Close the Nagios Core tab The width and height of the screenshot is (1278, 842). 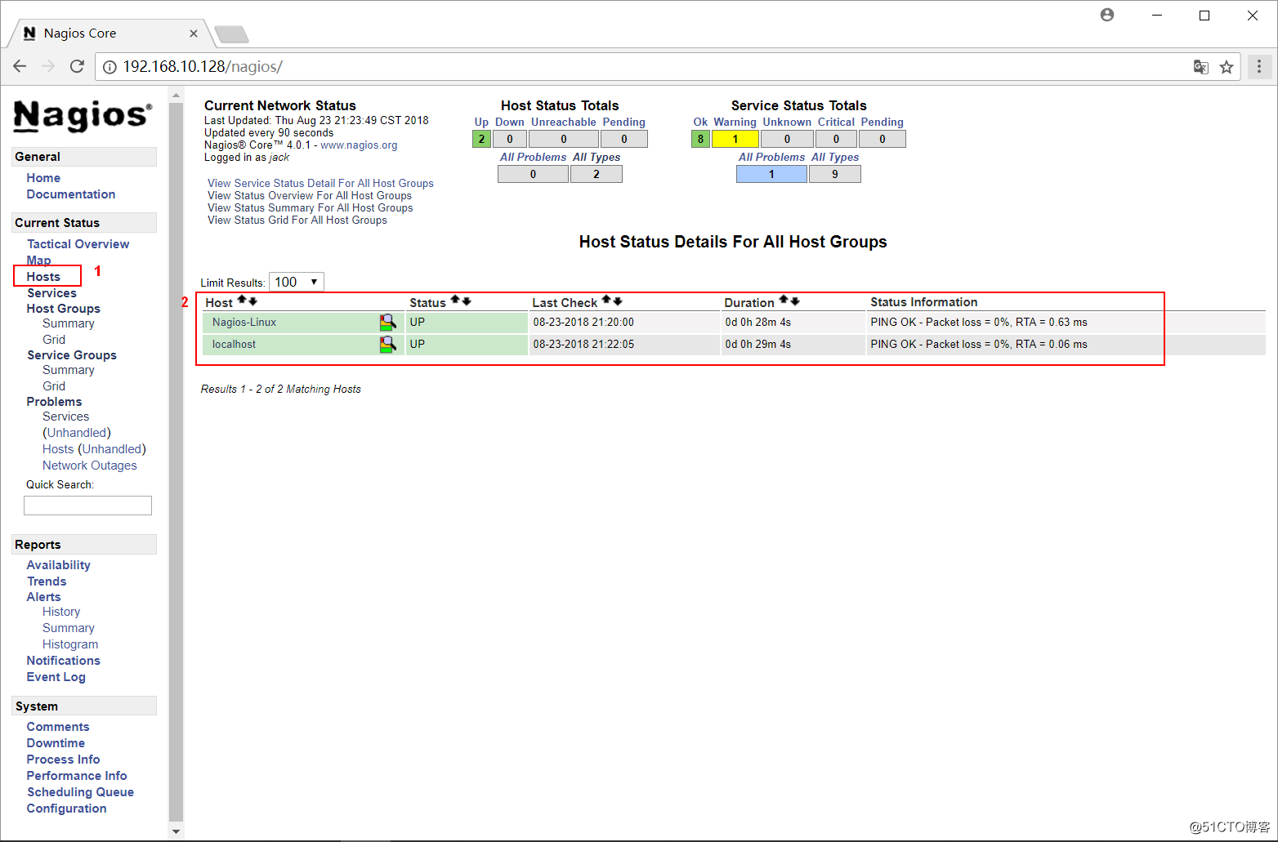(x=194, y=33)
